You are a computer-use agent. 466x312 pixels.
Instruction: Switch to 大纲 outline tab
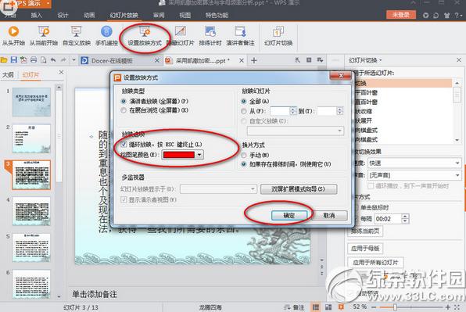pos(8,74)
